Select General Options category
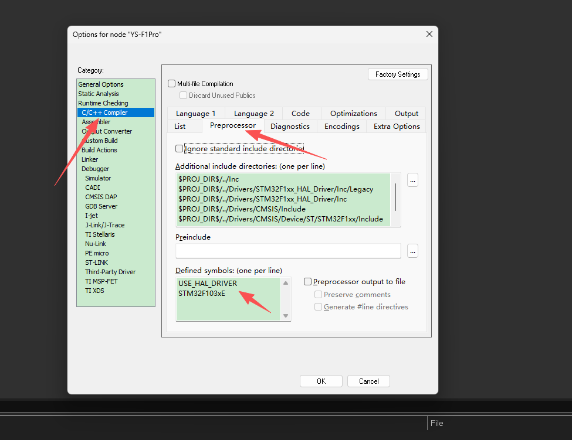 [116, 84]
